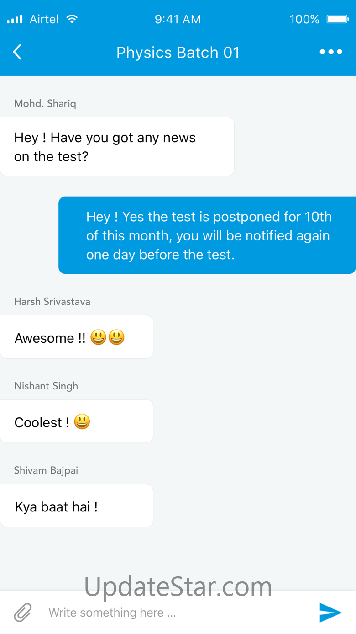Tap the 'Have you got any news' message
This screenshot has height=634, width=356.
(117, 147)
